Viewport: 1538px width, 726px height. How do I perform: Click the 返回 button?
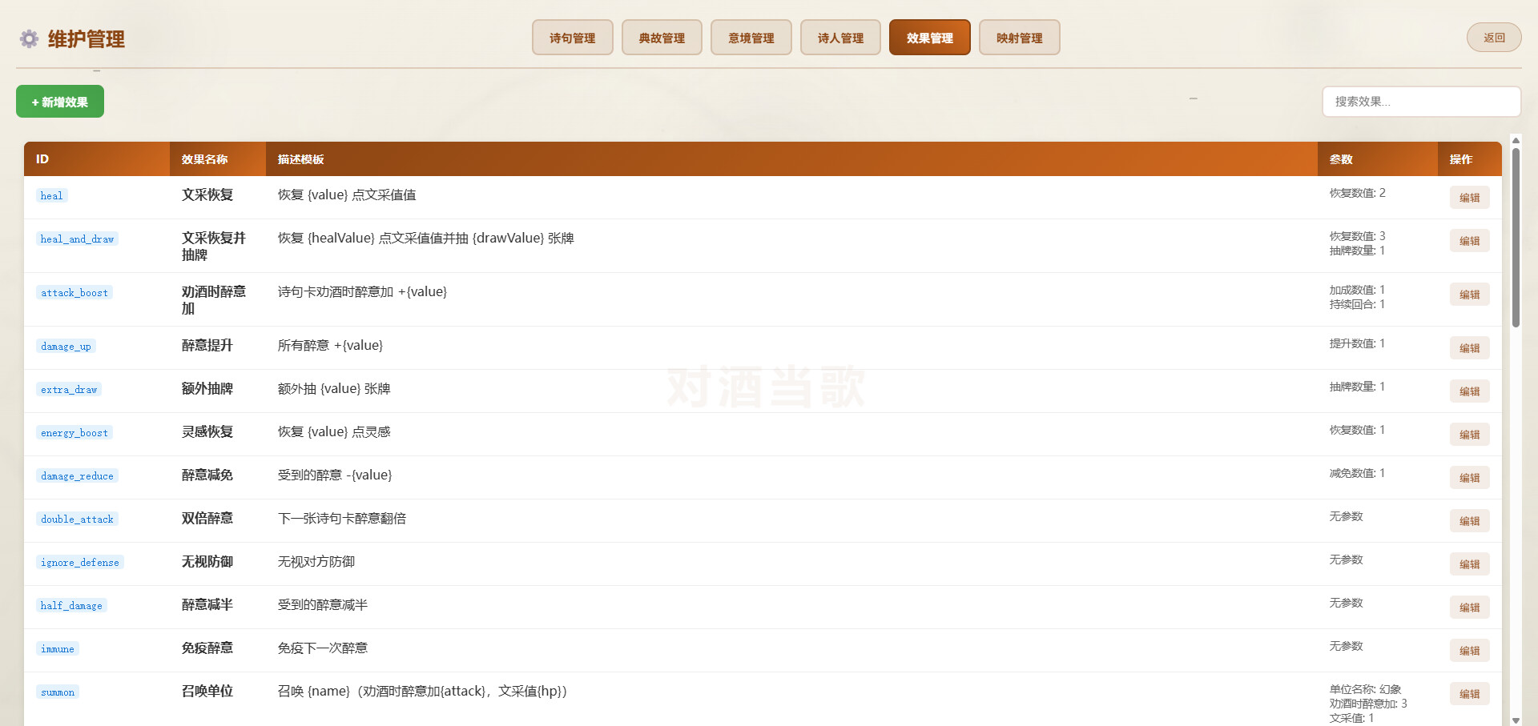(1493, 38)
